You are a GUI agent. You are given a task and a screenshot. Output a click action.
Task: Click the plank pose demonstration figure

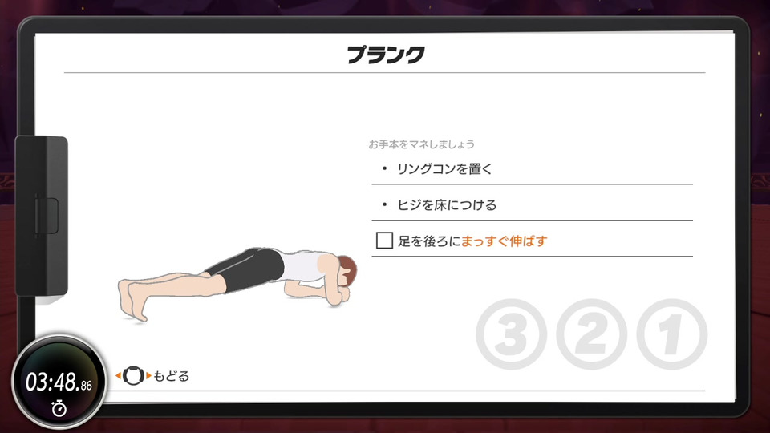pyautogui.click(x=237, y=285)
